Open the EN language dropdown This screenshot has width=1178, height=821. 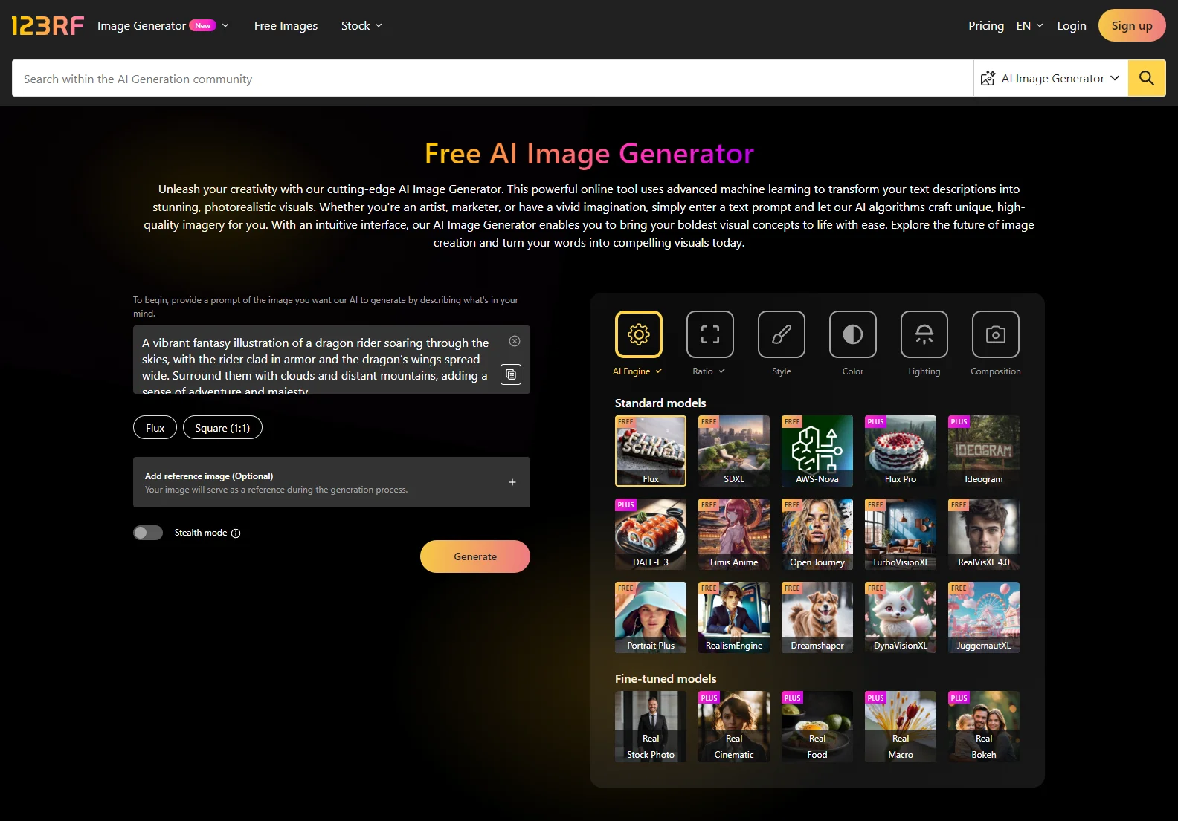tap(1029, 26)
